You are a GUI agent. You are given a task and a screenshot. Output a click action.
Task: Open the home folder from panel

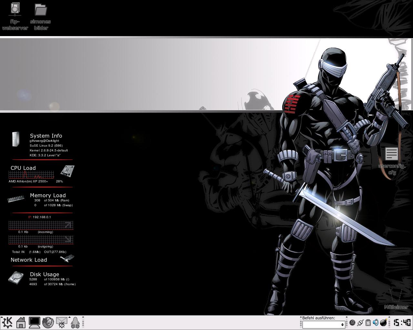[x=21, y=323]
